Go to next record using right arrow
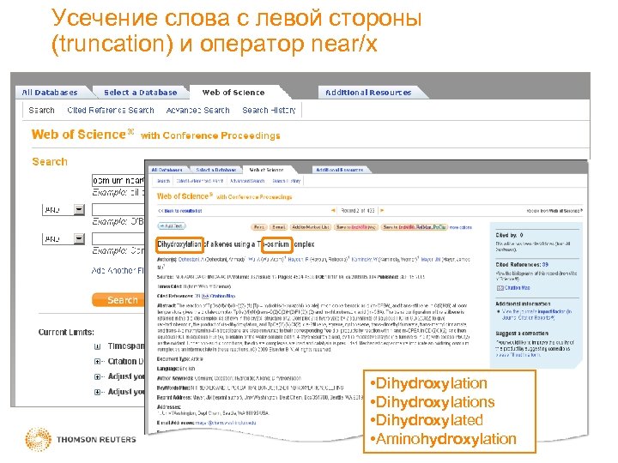Viewport: 618px width, 463px height. click(381, 211)
